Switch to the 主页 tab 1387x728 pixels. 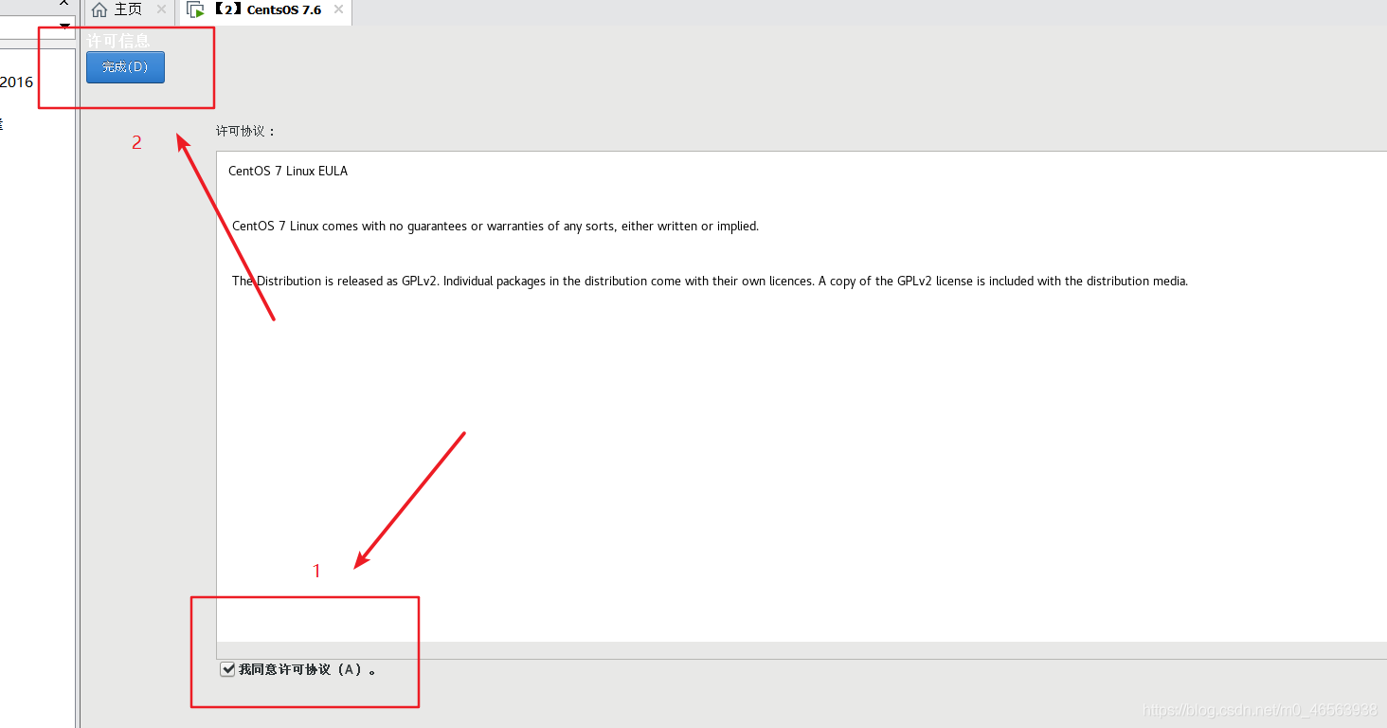(128, 10)
